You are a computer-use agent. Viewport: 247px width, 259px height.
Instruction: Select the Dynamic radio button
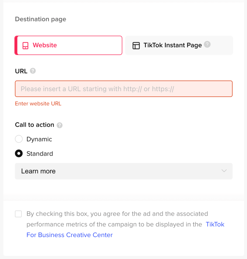coord(19,139)
